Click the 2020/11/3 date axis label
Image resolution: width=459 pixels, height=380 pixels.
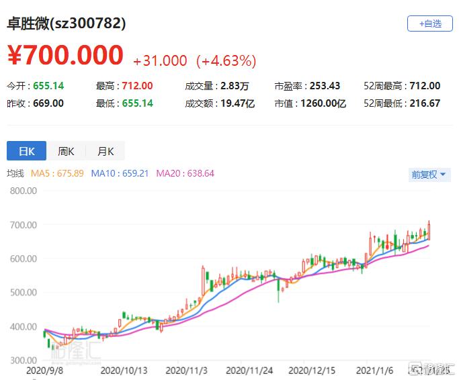[x=186, y=371]
